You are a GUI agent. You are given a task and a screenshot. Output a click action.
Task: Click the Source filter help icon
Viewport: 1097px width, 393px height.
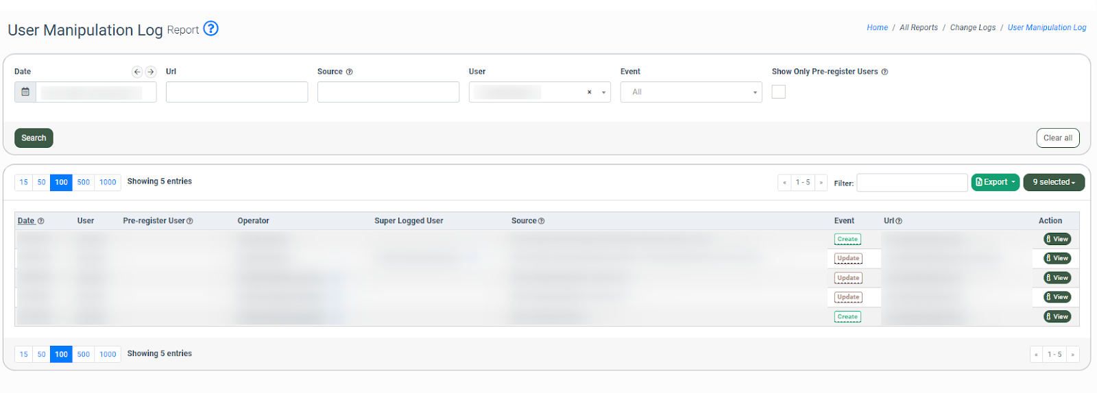tap(349, 72)
